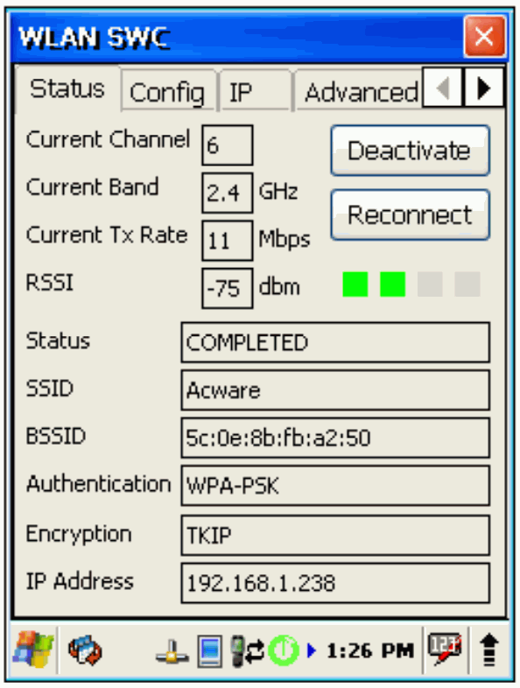Click the green power circle tray icon

[x=283, y=650]
